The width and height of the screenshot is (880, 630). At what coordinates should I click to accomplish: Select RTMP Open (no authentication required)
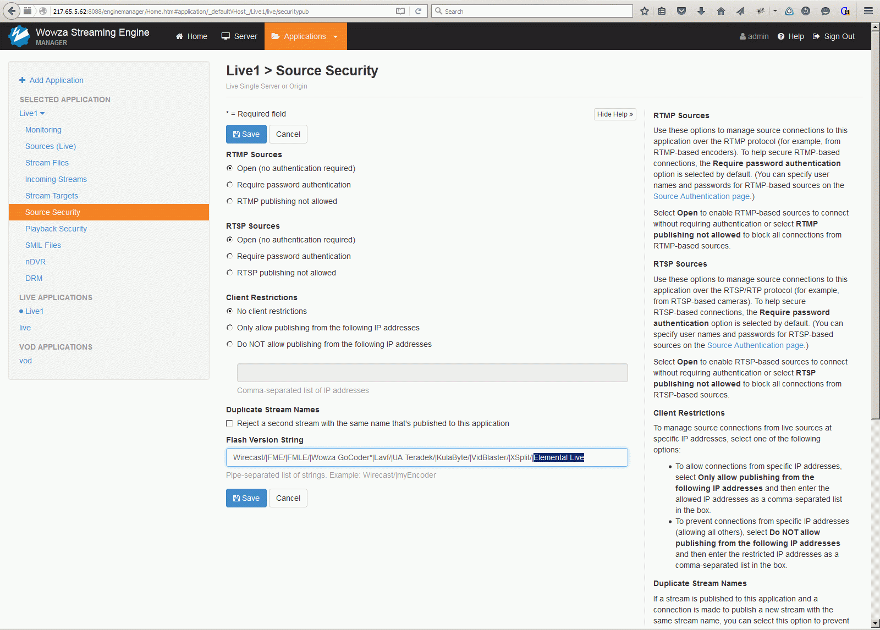230,168
